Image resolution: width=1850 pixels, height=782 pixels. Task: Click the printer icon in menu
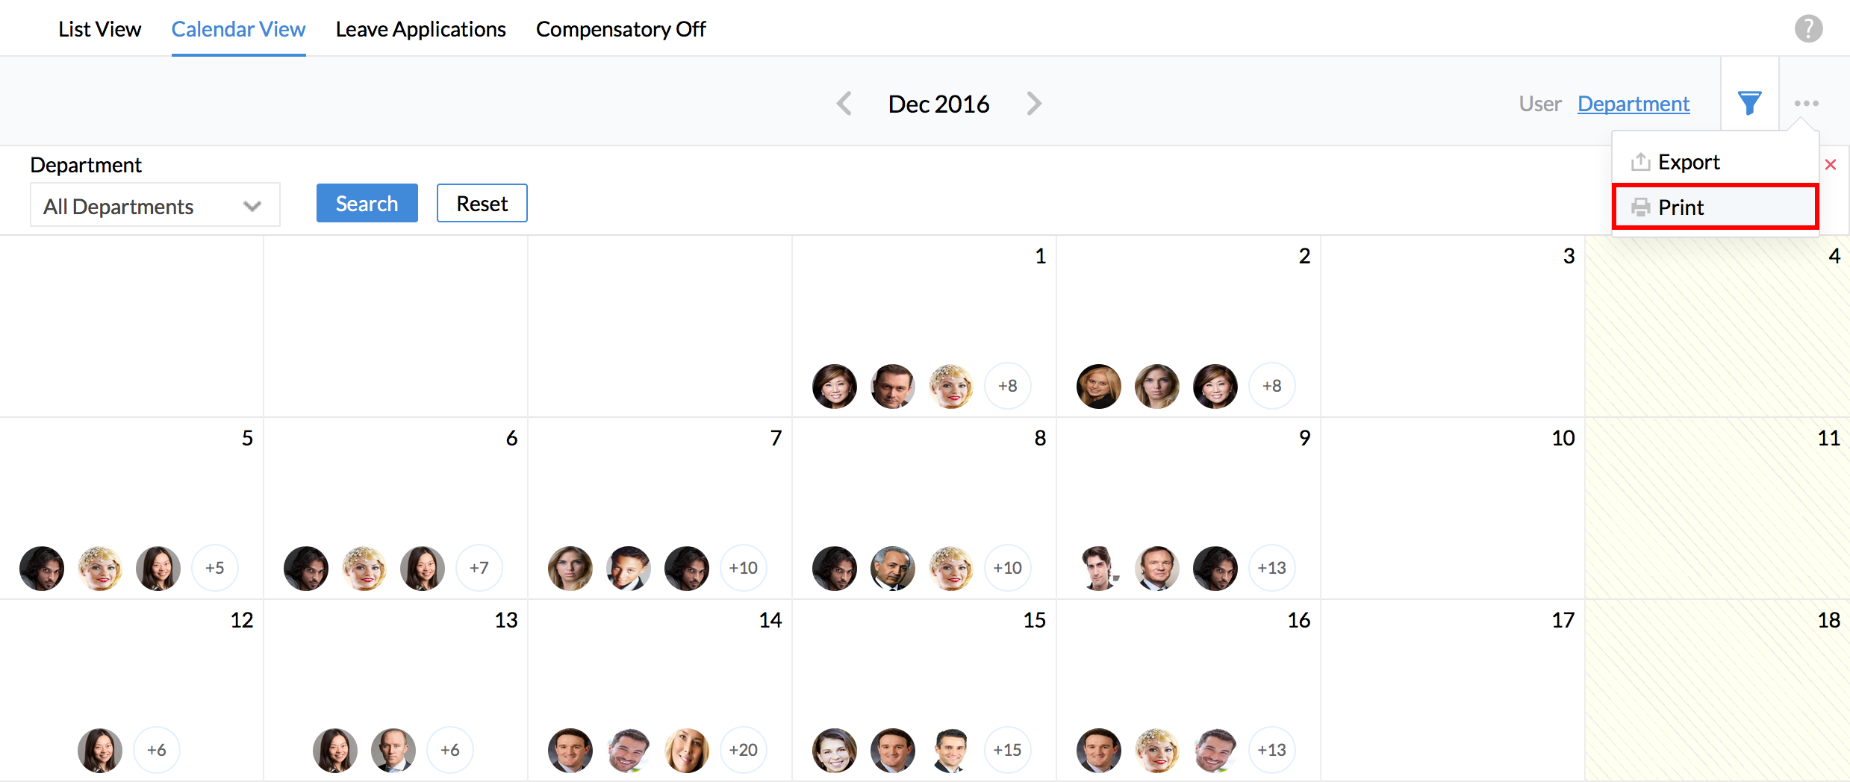click(x=1640, y=207)
